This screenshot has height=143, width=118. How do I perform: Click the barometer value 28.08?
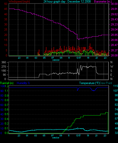coord(114,55)
